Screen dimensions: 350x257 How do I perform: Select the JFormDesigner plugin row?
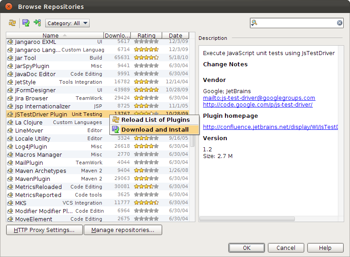pos(98,90)
